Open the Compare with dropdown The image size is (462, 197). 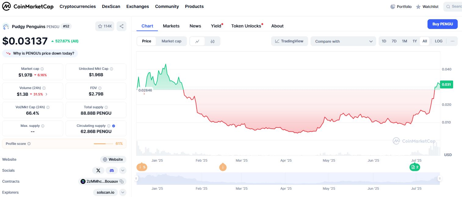pos(343,41)
